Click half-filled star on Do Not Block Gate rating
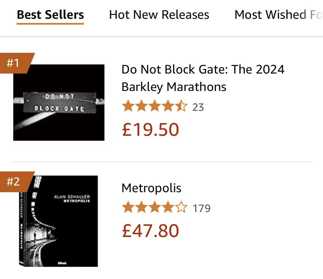 pos(181,107)
